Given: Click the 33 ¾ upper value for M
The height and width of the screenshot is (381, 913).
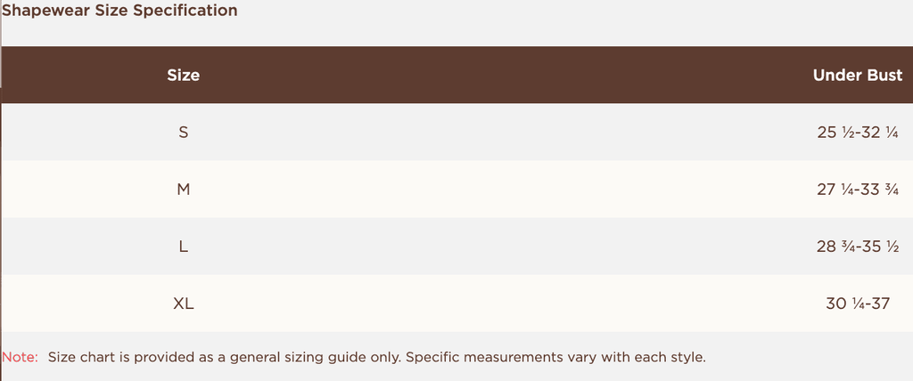Looking at the screenshot, I should point(880,190).
